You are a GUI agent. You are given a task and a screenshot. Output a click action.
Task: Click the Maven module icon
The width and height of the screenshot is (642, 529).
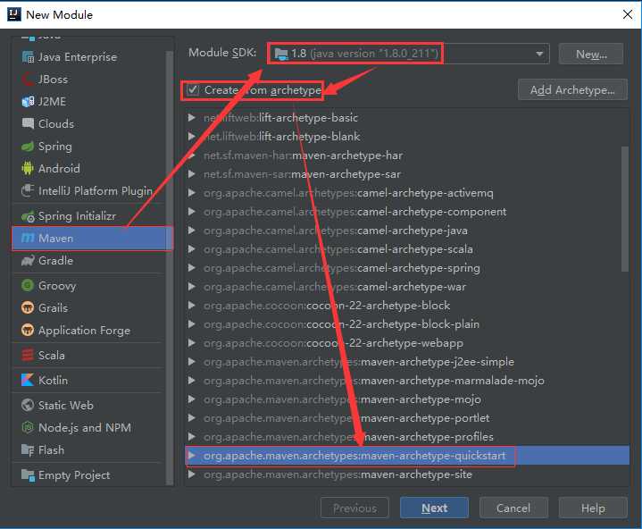[28, 238]
